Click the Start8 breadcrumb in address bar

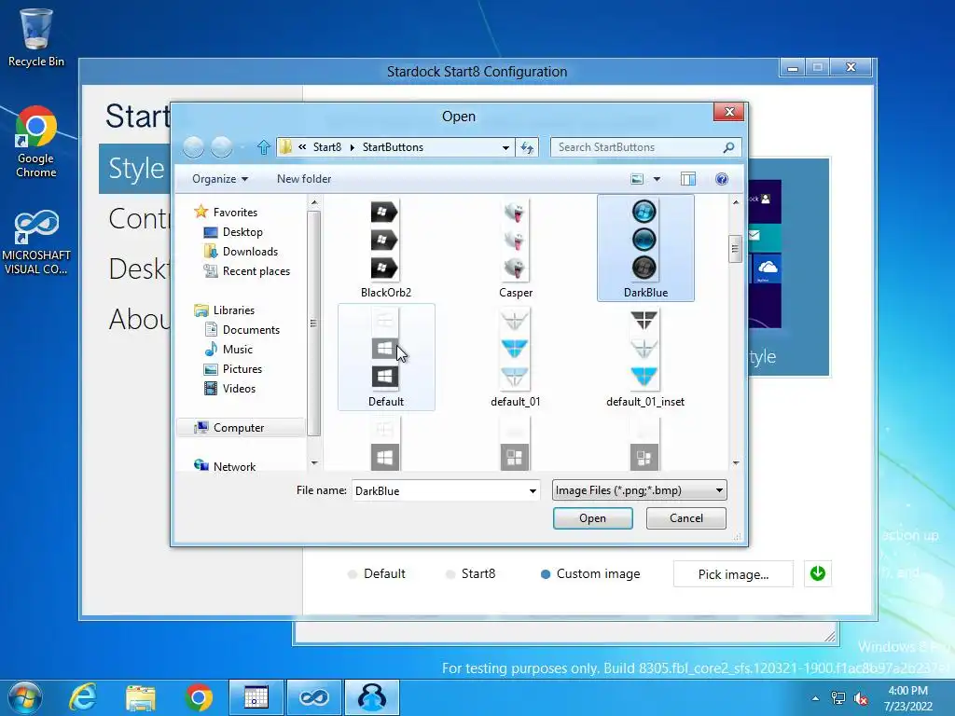coord(327,147)
